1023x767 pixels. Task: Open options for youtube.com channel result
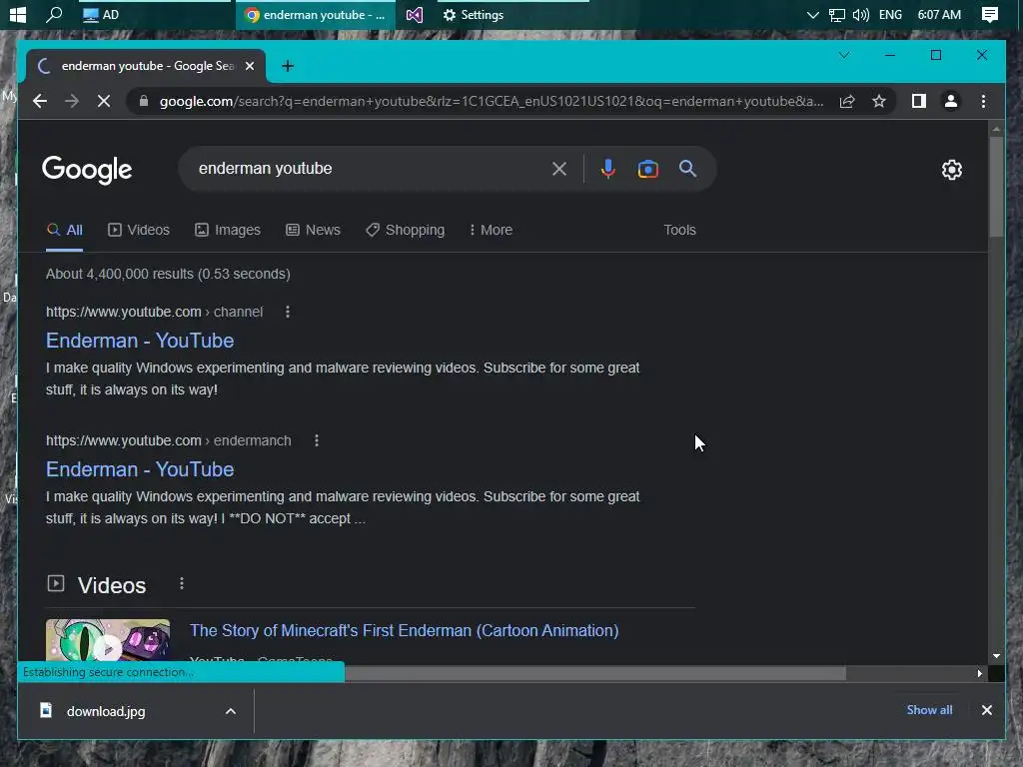[x=287, y=312]
